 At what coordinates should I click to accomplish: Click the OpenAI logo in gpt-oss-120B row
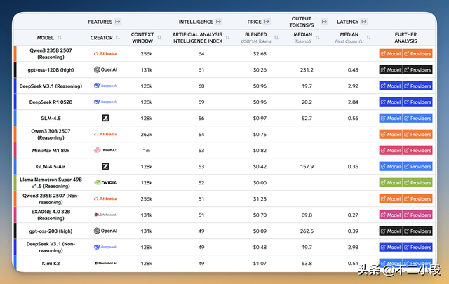(x=105, y=69)
